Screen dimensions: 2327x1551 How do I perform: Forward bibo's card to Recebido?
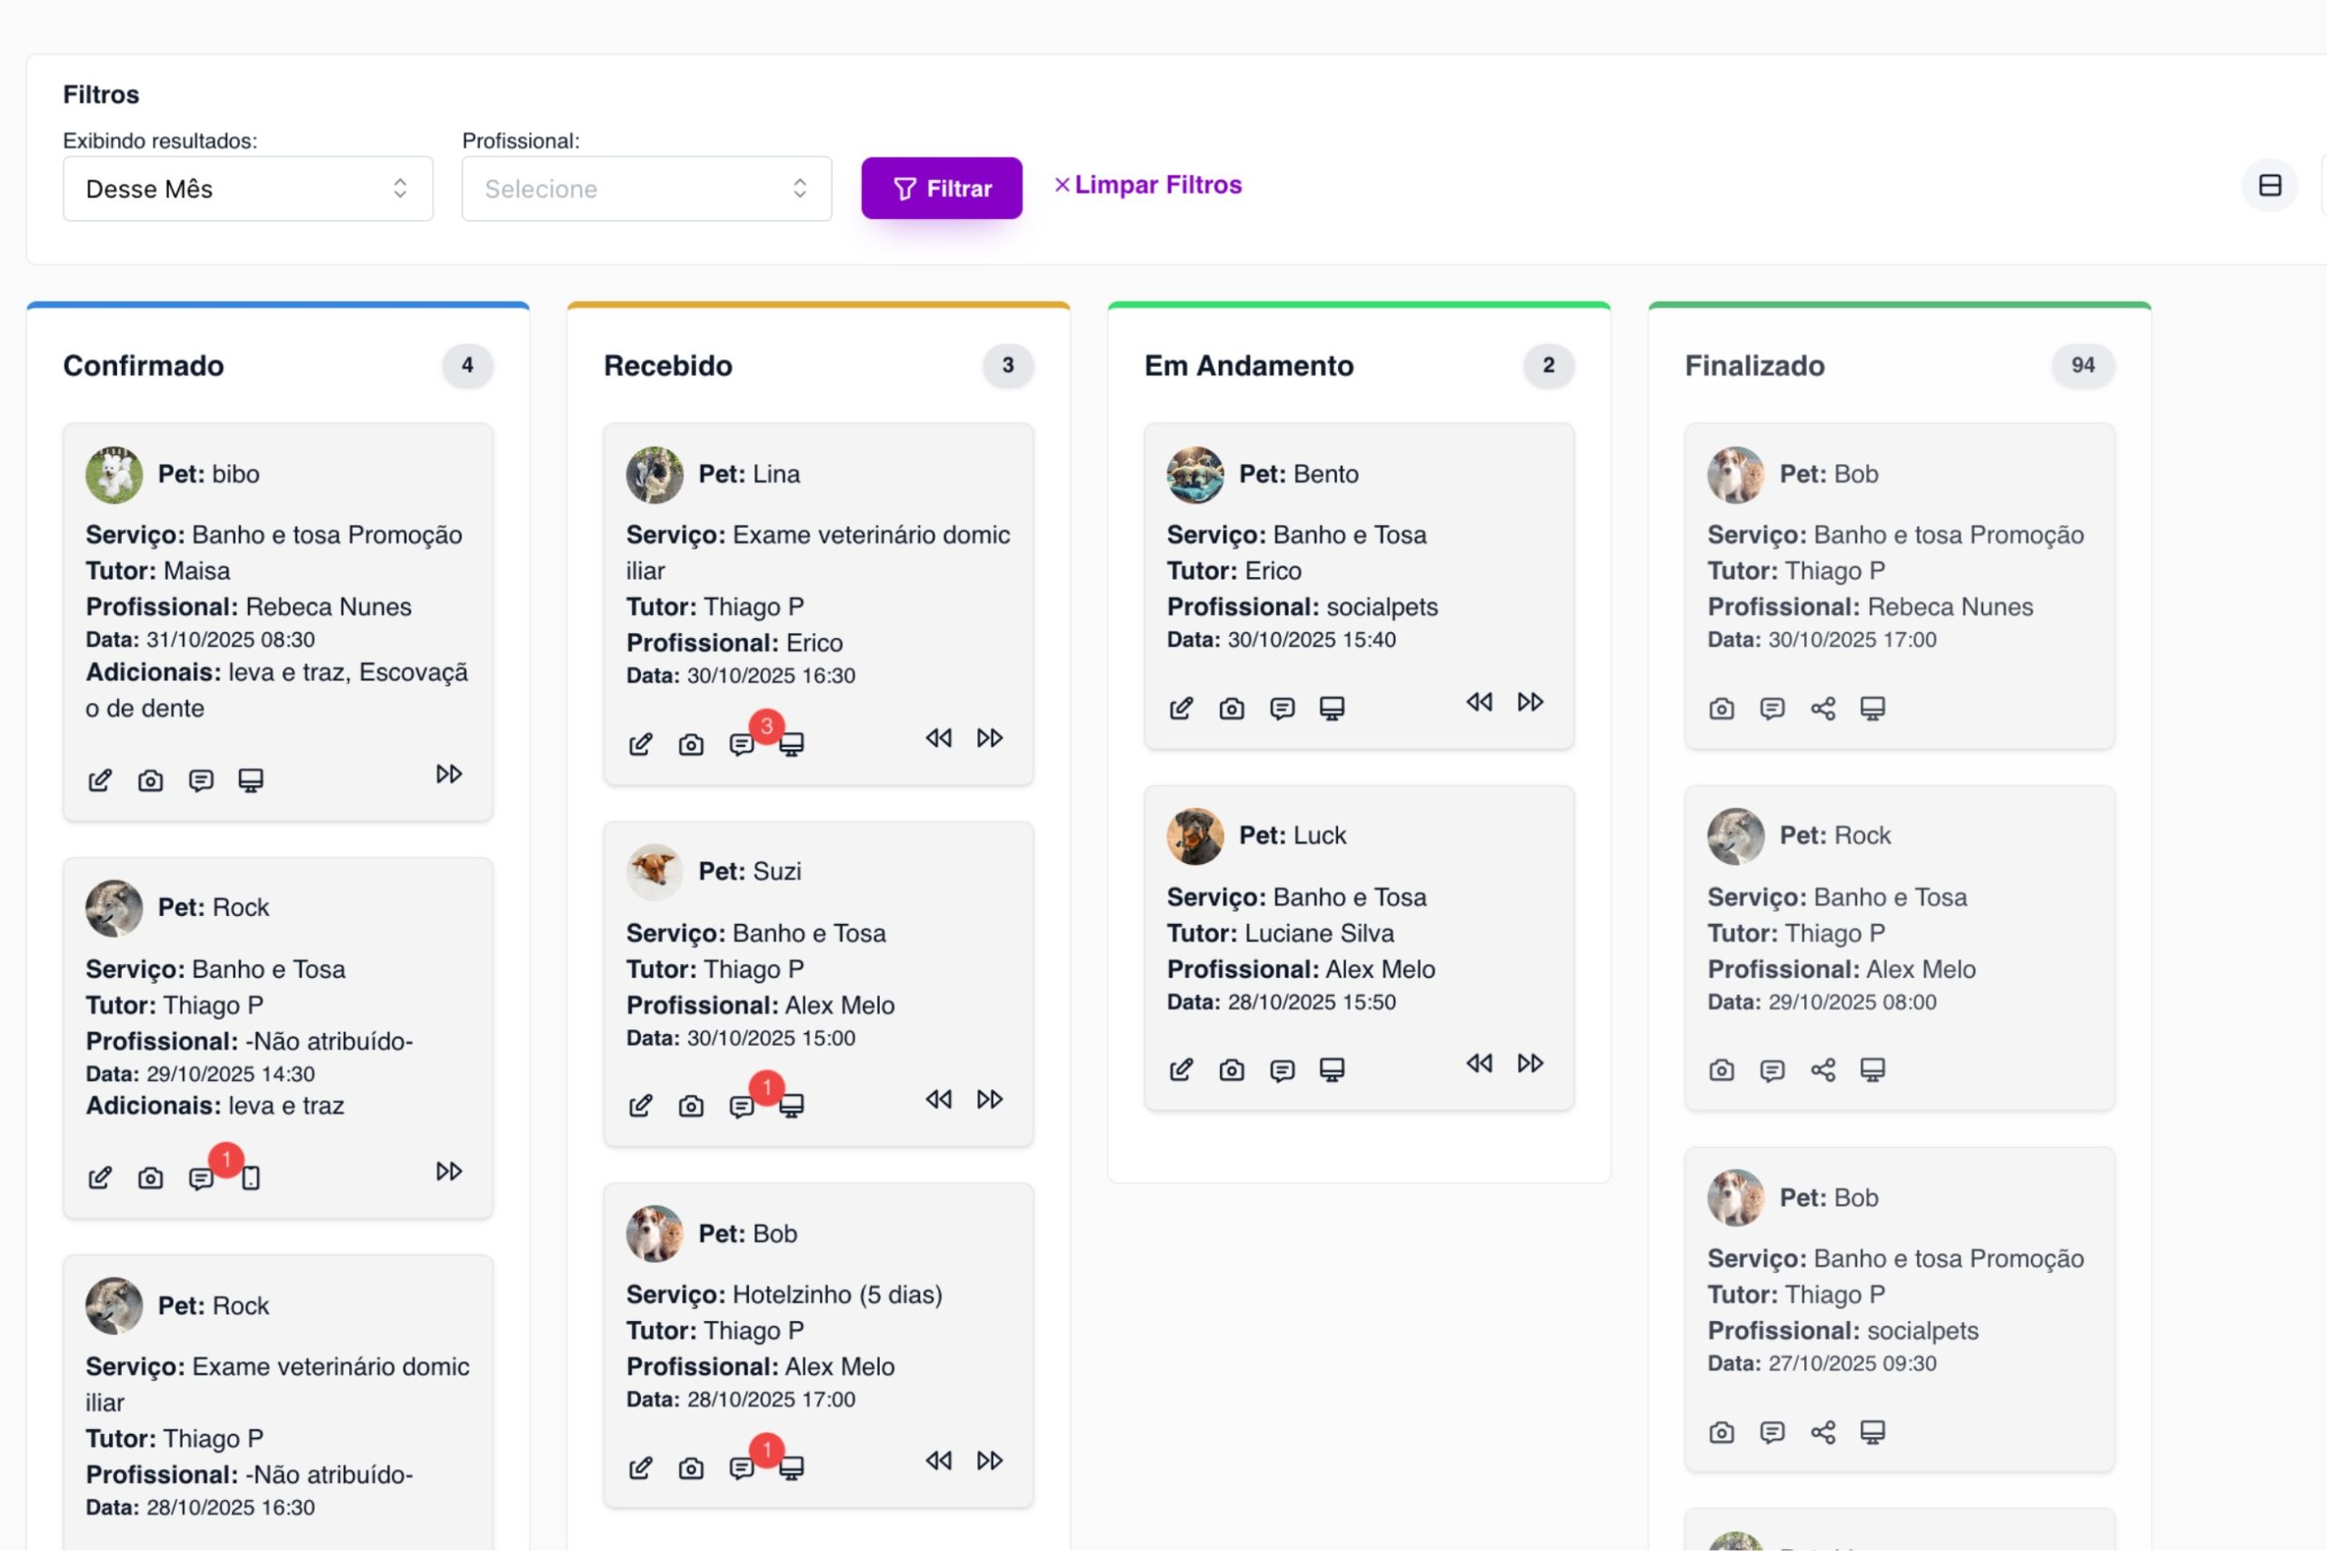(x=448, y=773)
